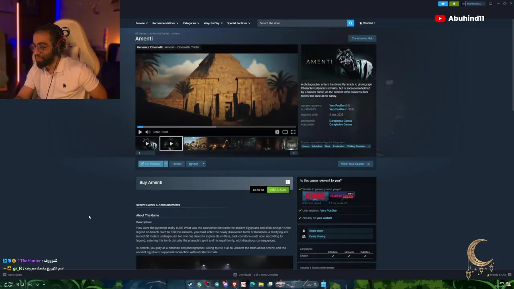Click the Fears to Fathom similar game thumbnail
The width and height of the screenshot is (514, 289).
(342, 196)
